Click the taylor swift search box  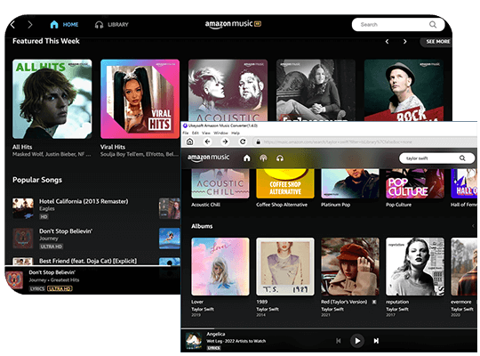[x=436, y=158]
